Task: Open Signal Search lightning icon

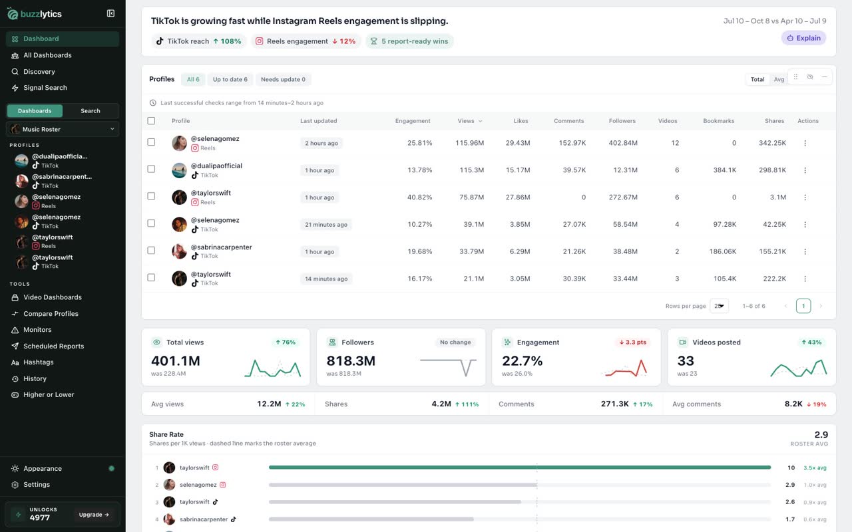Action: tap(15, 88)
